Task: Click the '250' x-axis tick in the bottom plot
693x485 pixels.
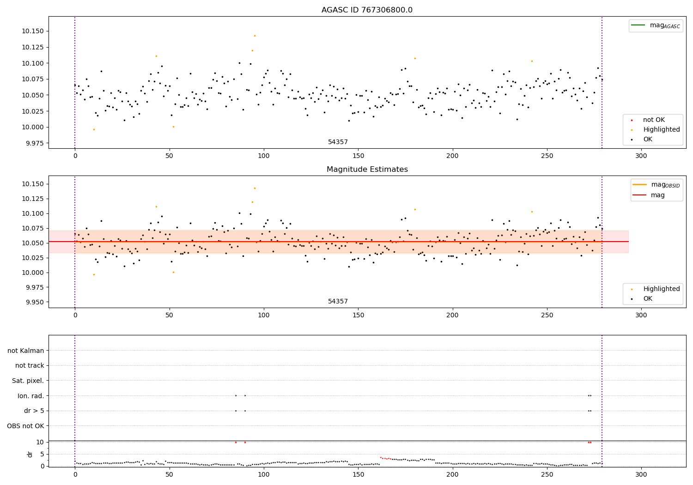Action: pyautogui.click(x=547, y=475)
